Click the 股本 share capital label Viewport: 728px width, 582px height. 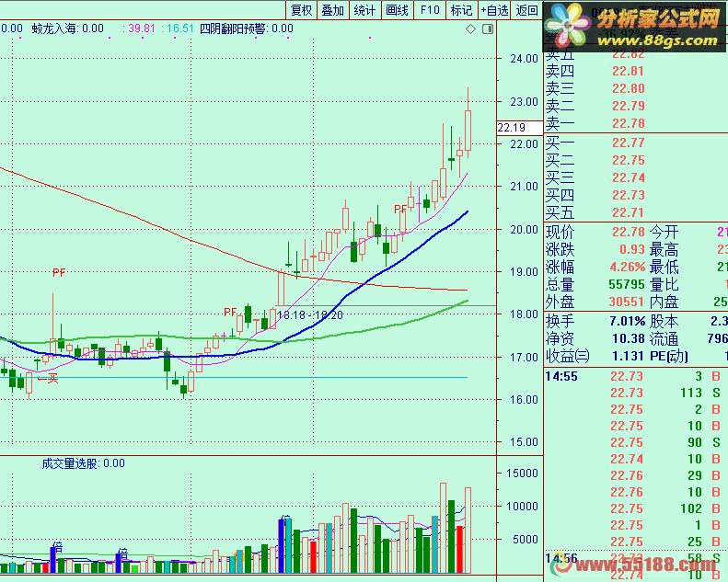point(664,321)
